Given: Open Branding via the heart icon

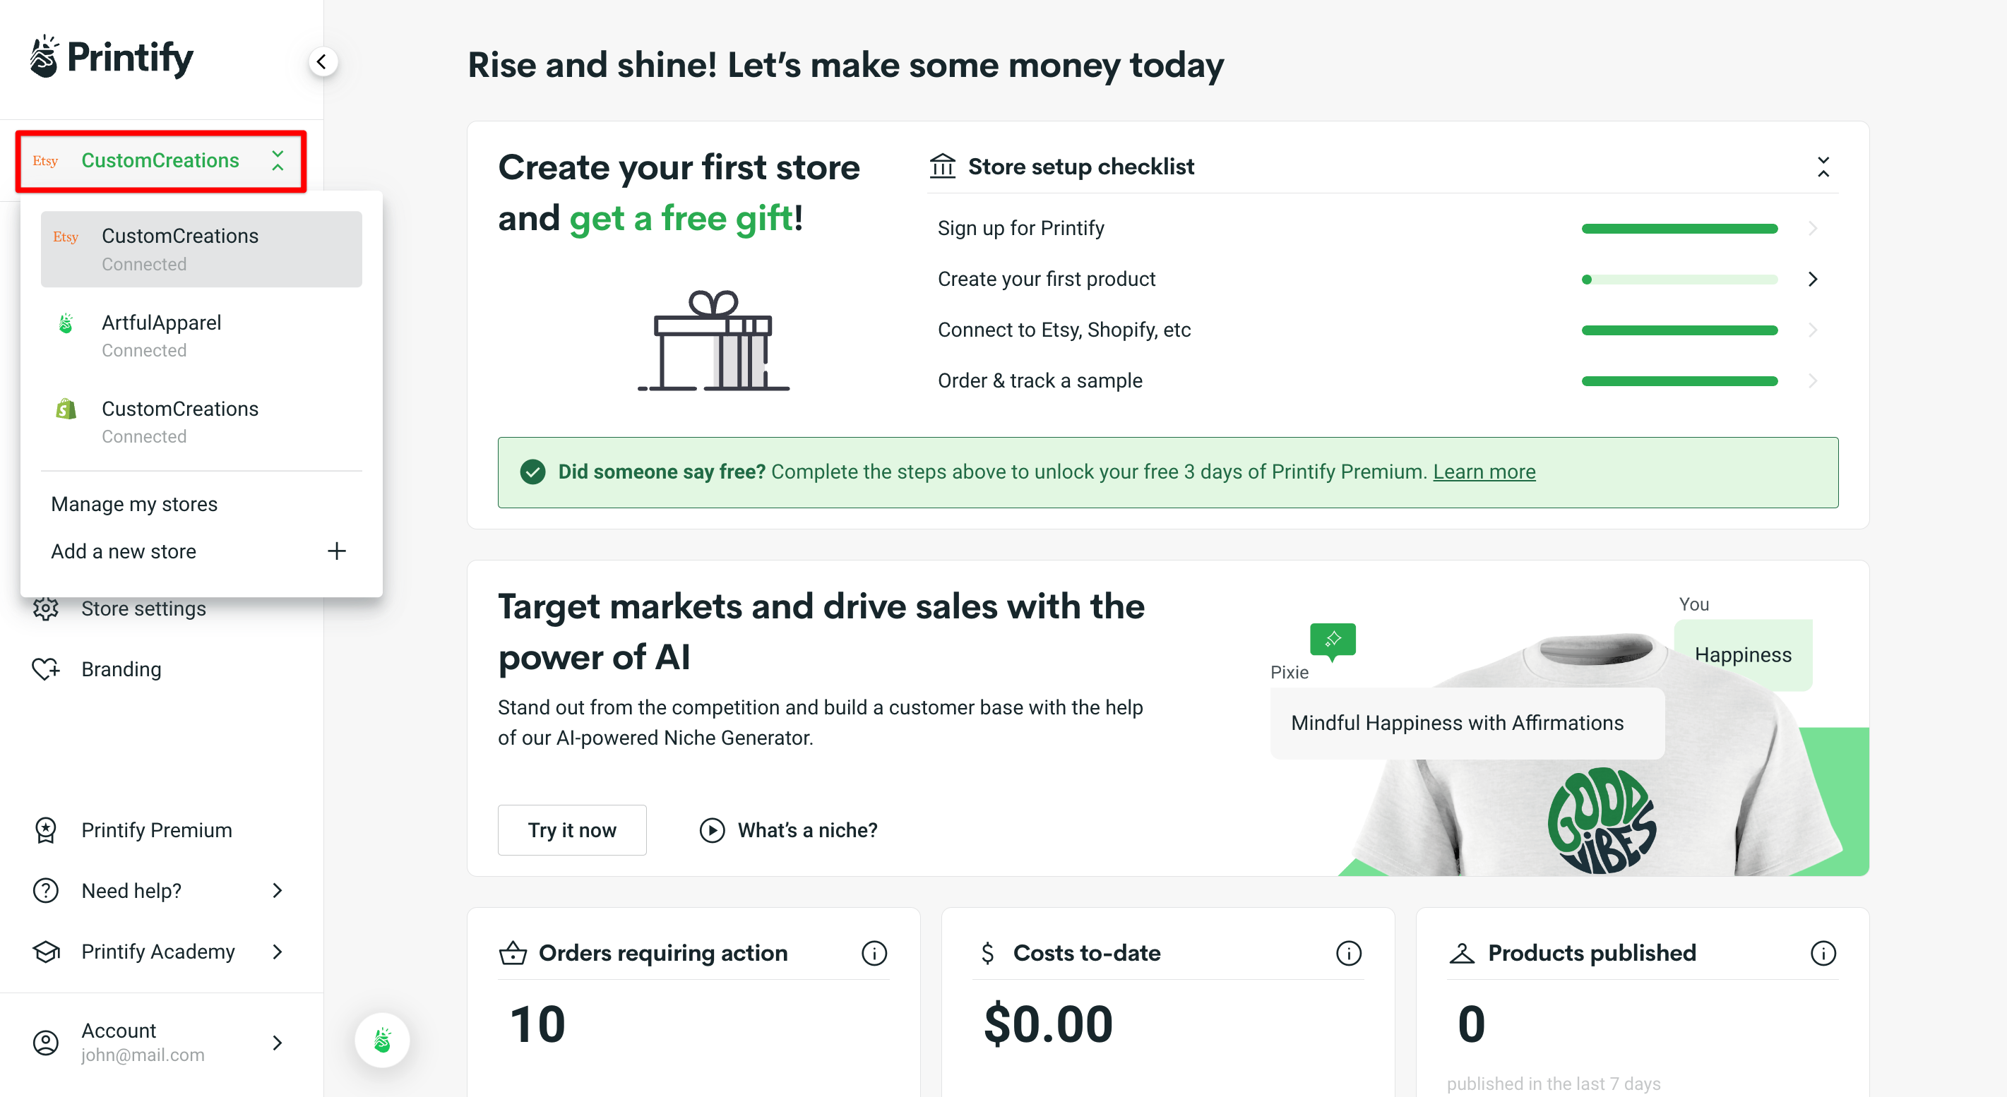Looking at the screenshot, I should pyautogui.click(x=45, y=668).
